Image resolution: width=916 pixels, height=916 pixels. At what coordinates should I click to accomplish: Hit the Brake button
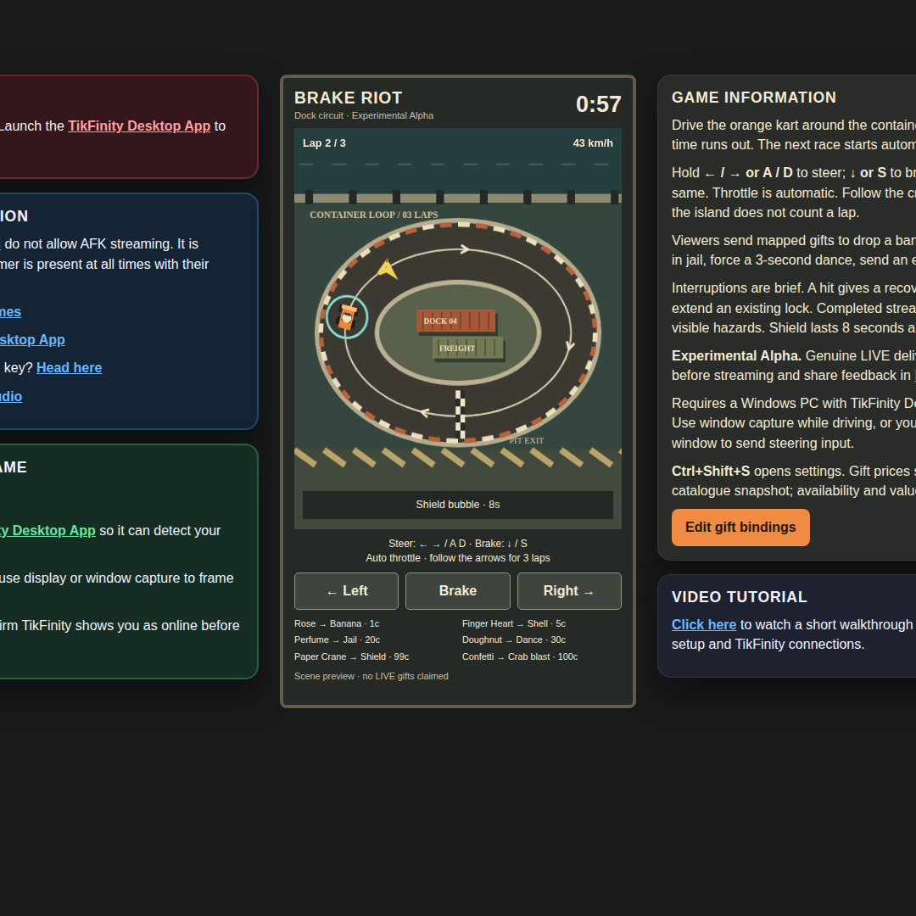tap(457, 590)
